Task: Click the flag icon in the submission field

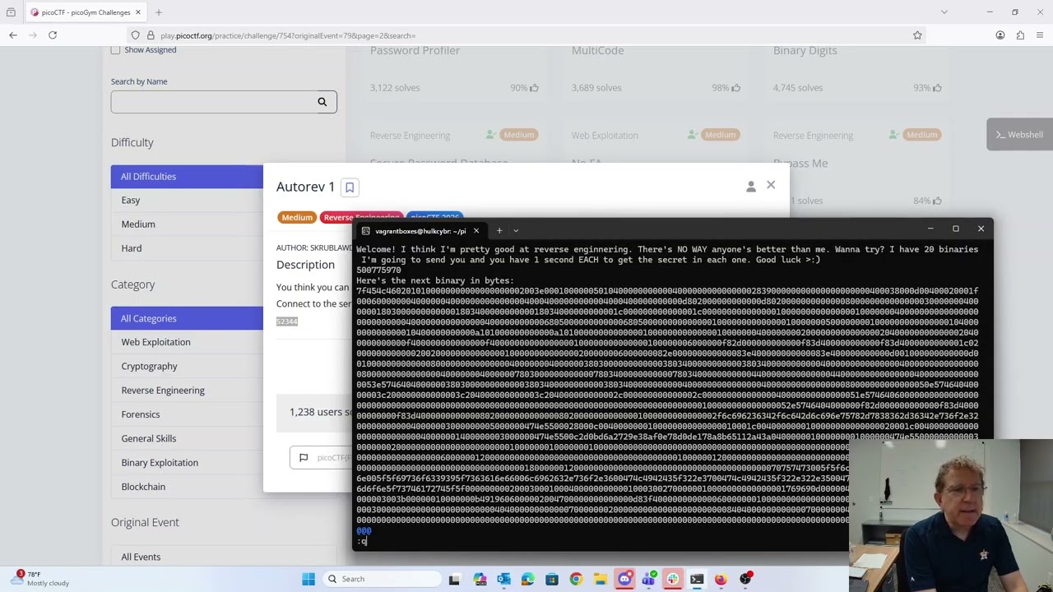Action: click(304, 458)
